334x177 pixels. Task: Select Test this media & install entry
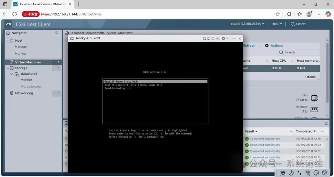[x=133, y=85]
